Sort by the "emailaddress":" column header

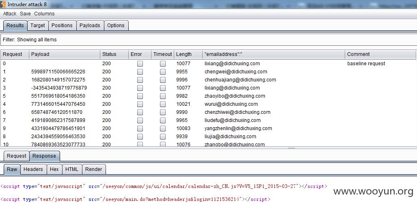273,54
